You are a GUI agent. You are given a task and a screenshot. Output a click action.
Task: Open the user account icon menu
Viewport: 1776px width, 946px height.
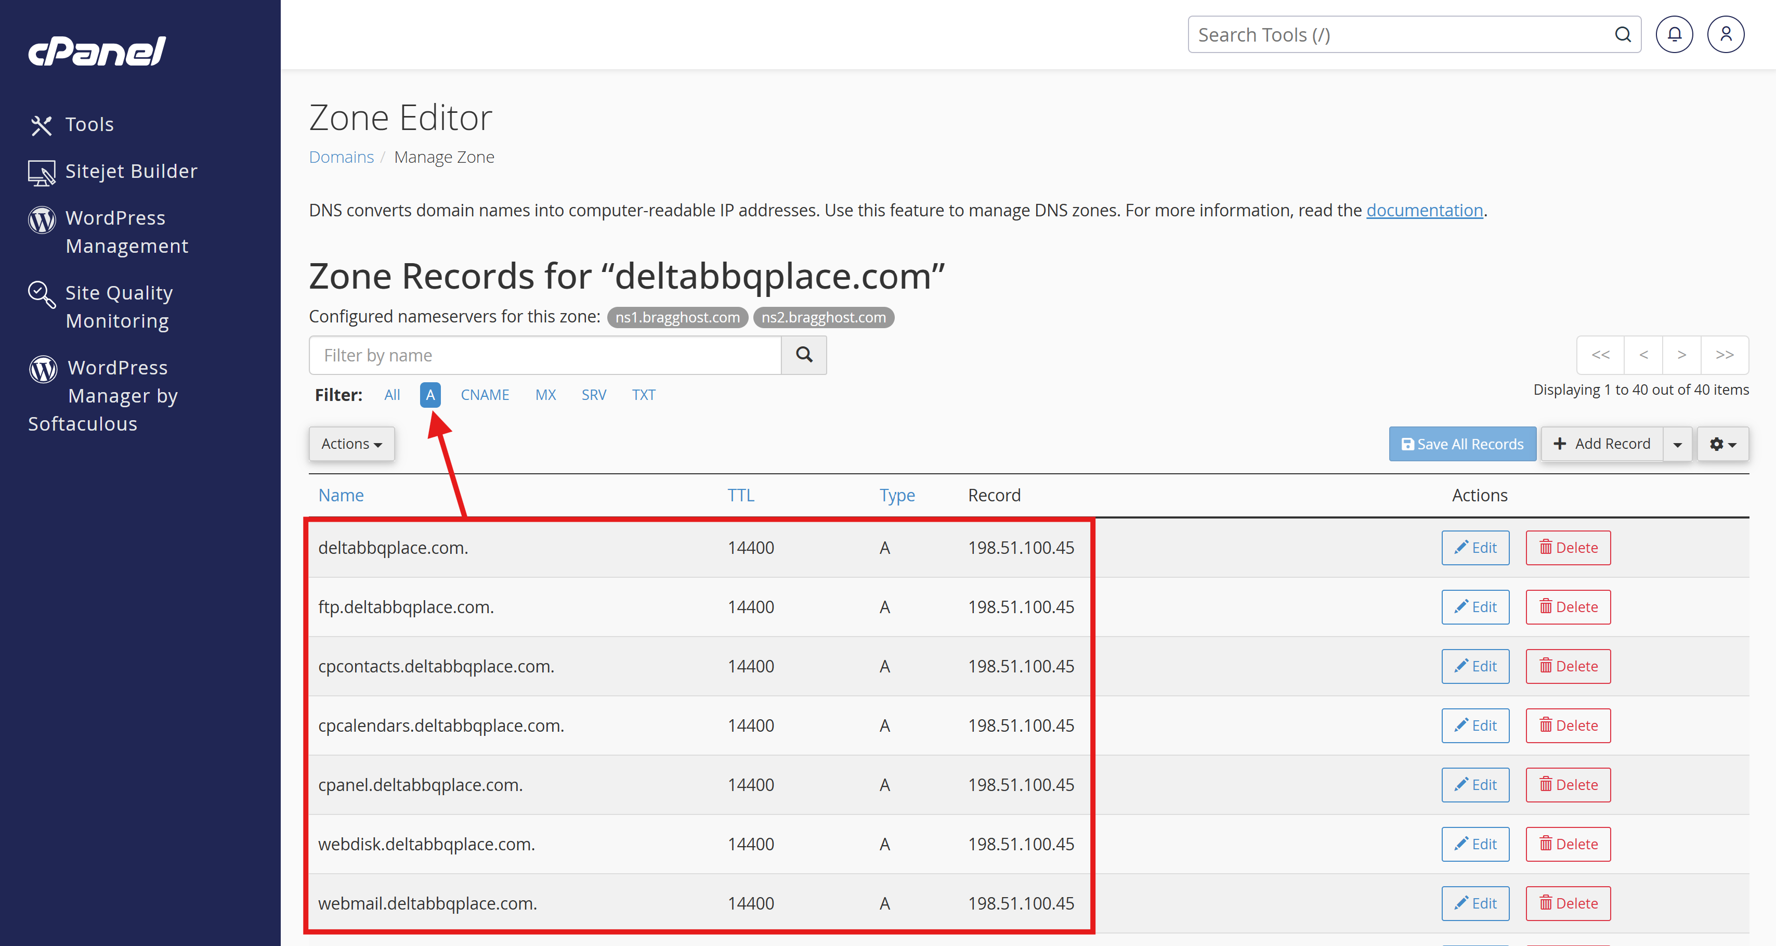click(1725, 34)
